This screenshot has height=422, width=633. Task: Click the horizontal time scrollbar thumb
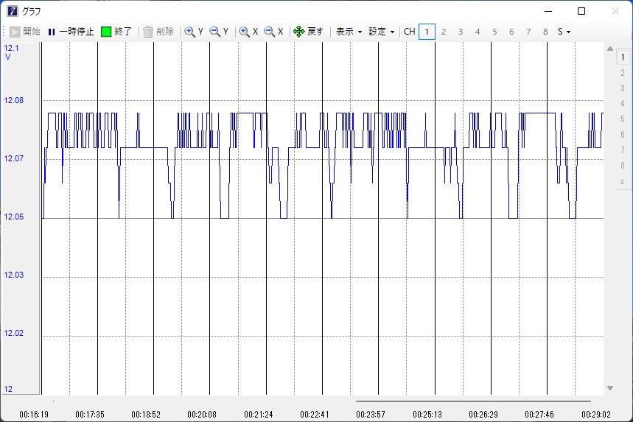[x=472, y=401]
